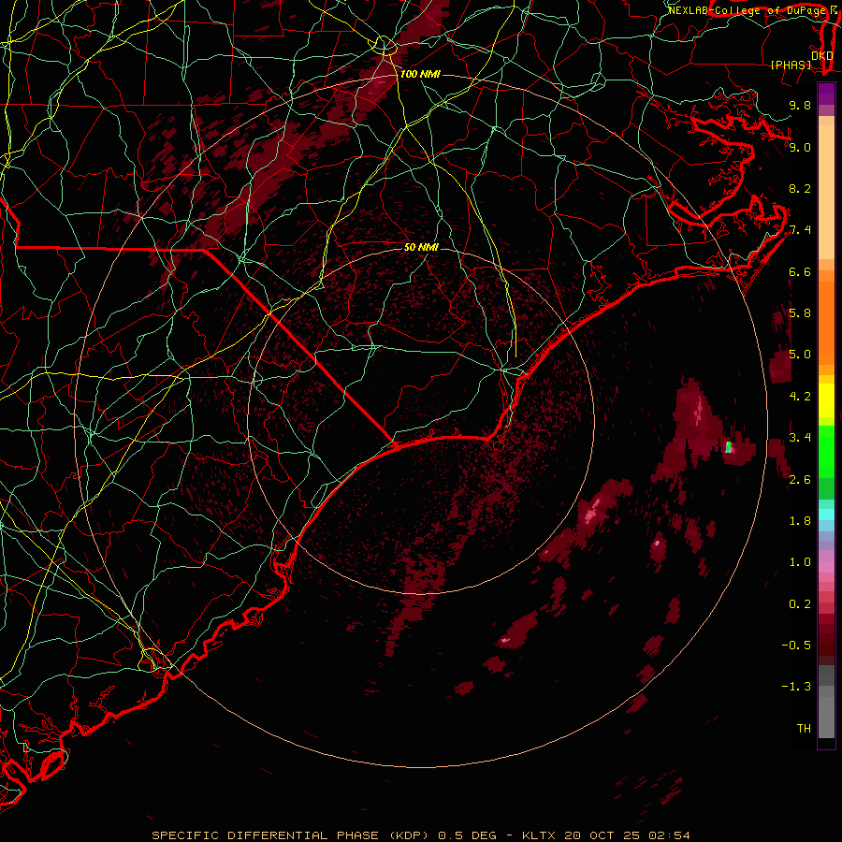The width and height of the screenshot is (842, 842).
Task: Click the [PHAS] legend unit label
Action: click(x=791, y=65)
